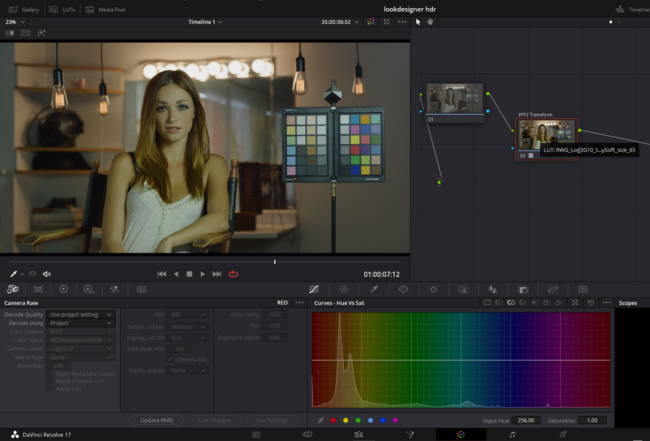650x441 pixels.
Task: Open the Media Pool tab
Action: pos(105,9)
